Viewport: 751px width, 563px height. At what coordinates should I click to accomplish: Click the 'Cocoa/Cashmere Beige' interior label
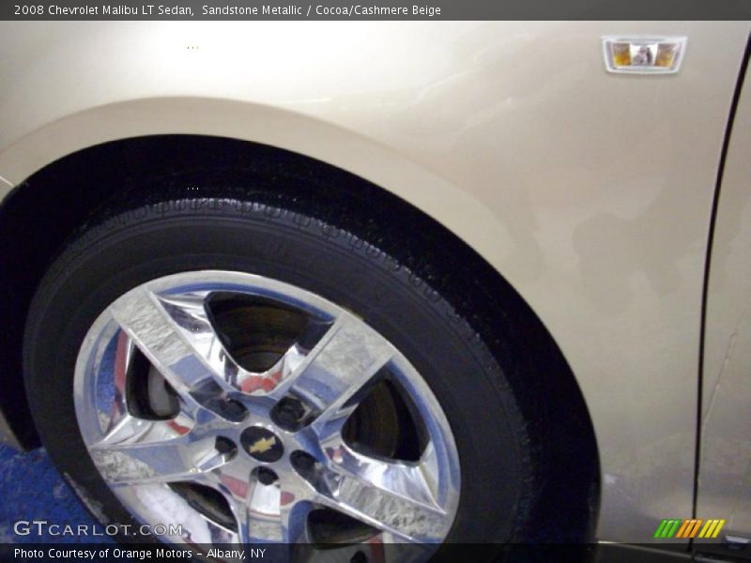point(377,10)
